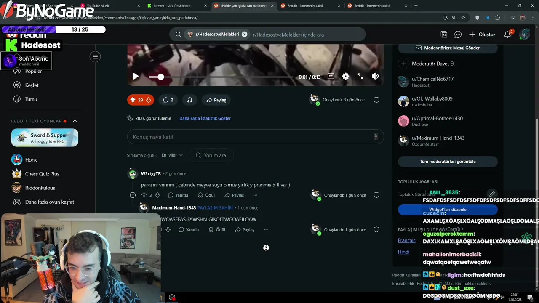
Task: Collapse W3rtyyTR's comment thread
Action: pyautogui.click(x=133, y=195)
